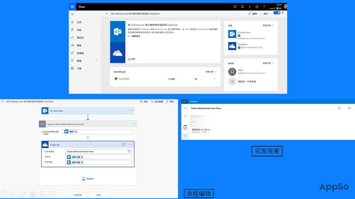The width and height of the screenshot is (355, 199).
Task: Open the user account avatar in Flow header
Action: pos(285,6)
